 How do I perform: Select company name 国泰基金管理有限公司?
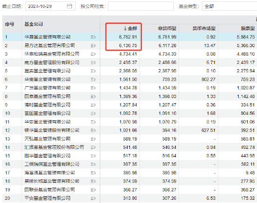pyautogui.click(x=47, y=96)
